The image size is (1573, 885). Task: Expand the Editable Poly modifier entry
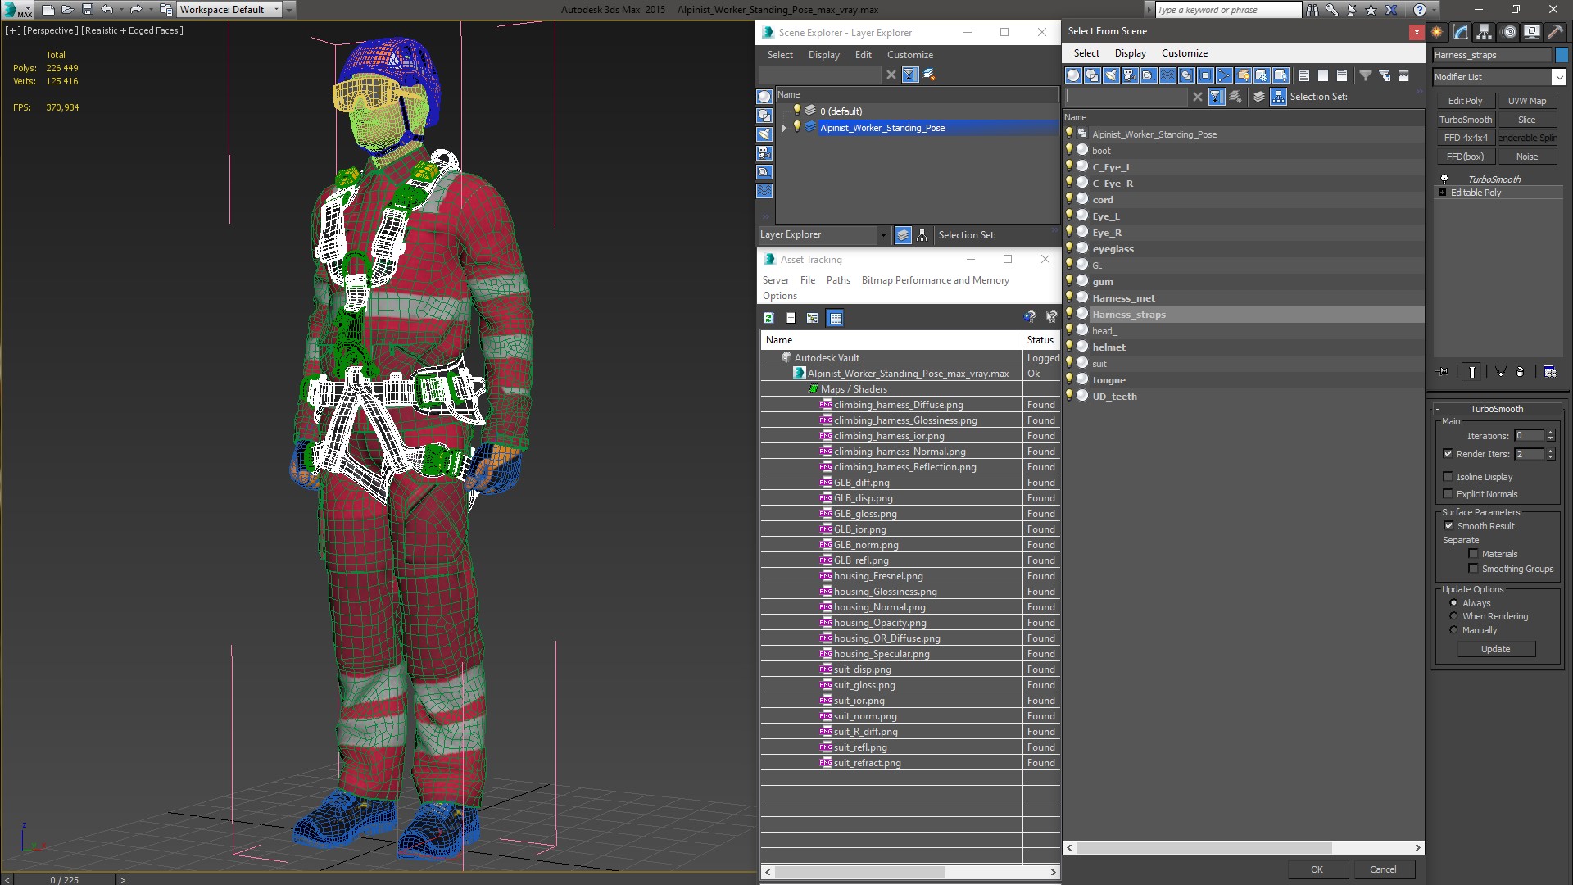pyautogui.click(x=1442, y=193)
